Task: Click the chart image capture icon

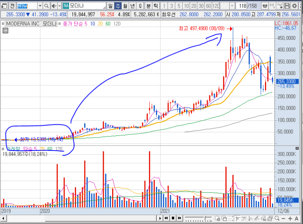Action: 270,219
